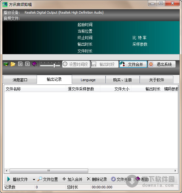Click 删除记录 in bottom toolbar
The width and height of the screenshot is (182, 193).
[x=97, y=179]
